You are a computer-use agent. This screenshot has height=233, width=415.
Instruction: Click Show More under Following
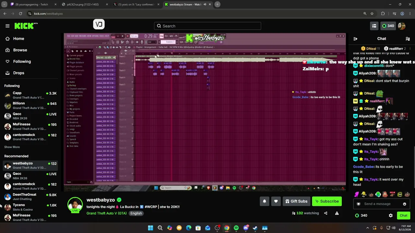tap(12, 147)
